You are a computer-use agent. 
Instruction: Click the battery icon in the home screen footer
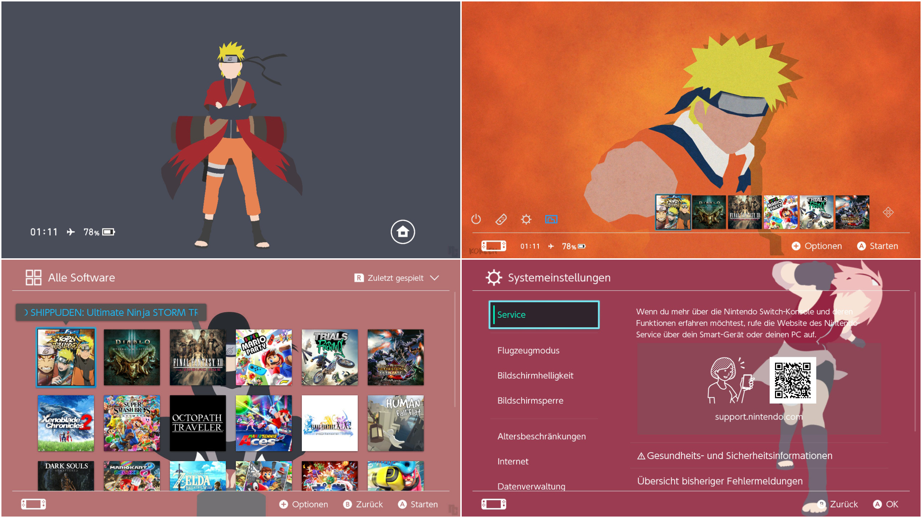582,246
